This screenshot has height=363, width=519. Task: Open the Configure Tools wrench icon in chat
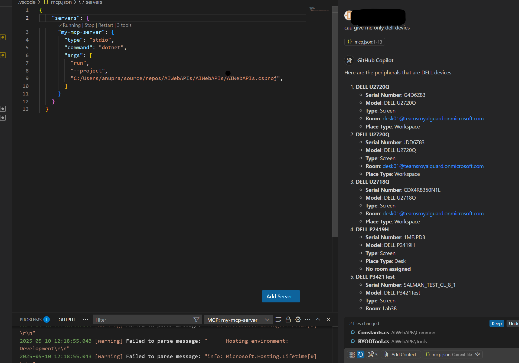(371, 354)
